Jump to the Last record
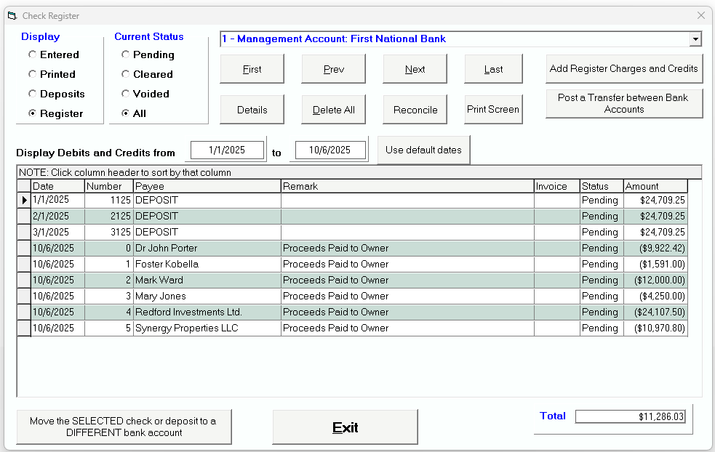715x452 pixels. pyautogui.click(x=493, y=68)
